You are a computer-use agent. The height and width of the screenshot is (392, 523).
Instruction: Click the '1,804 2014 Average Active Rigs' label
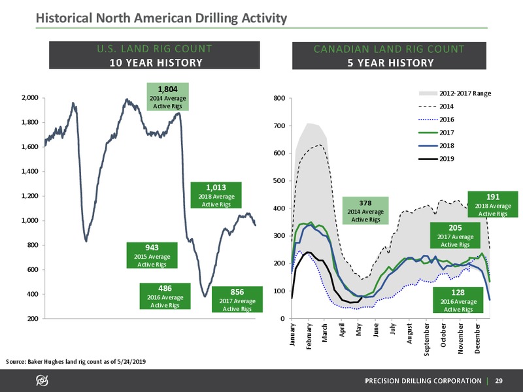coord(168,97)
